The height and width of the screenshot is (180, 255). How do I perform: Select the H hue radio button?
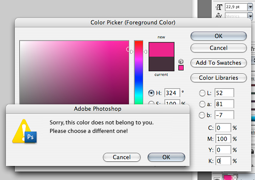[151, 93]
